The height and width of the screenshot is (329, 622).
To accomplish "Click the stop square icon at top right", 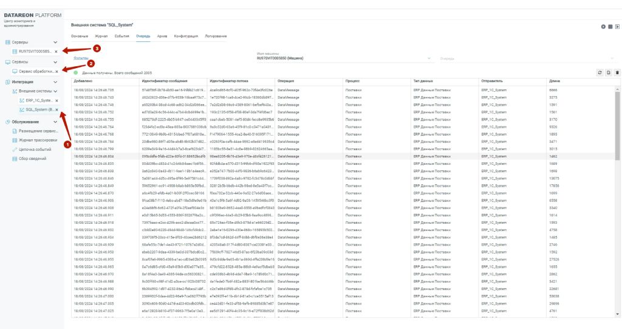I will (x=610, y=27).
